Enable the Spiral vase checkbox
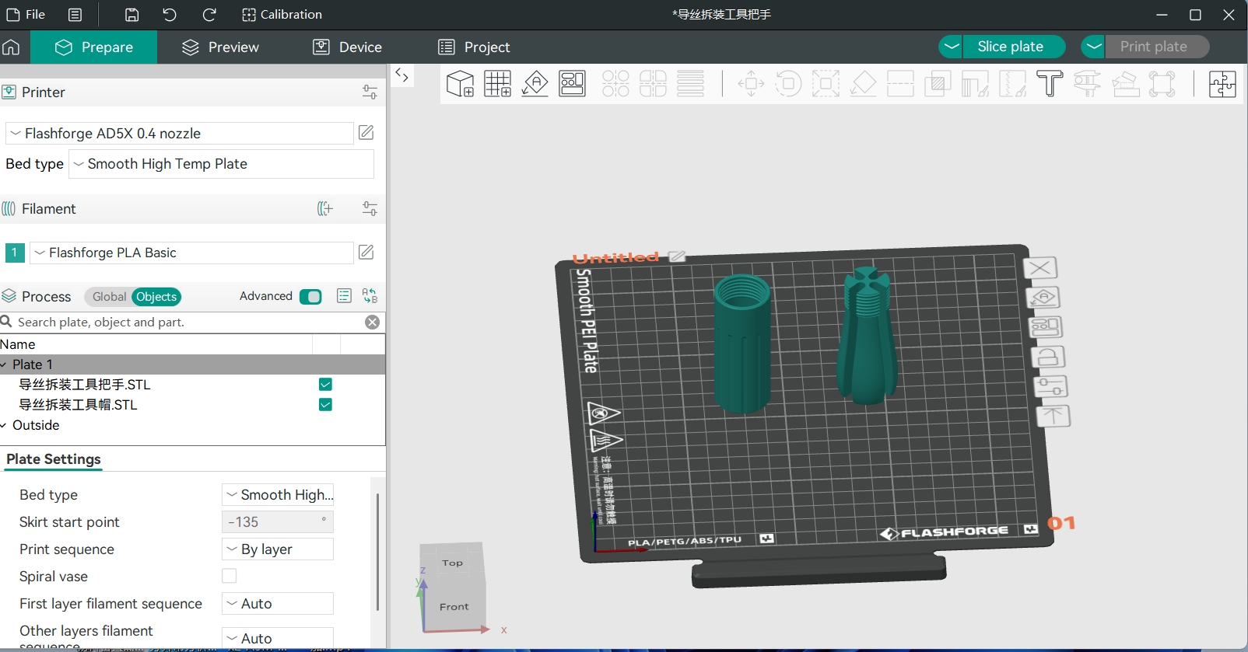 pos(229,576)
